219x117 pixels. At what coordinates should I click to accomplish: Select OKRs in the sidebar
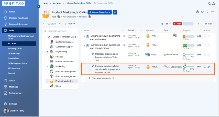(19, 31)
